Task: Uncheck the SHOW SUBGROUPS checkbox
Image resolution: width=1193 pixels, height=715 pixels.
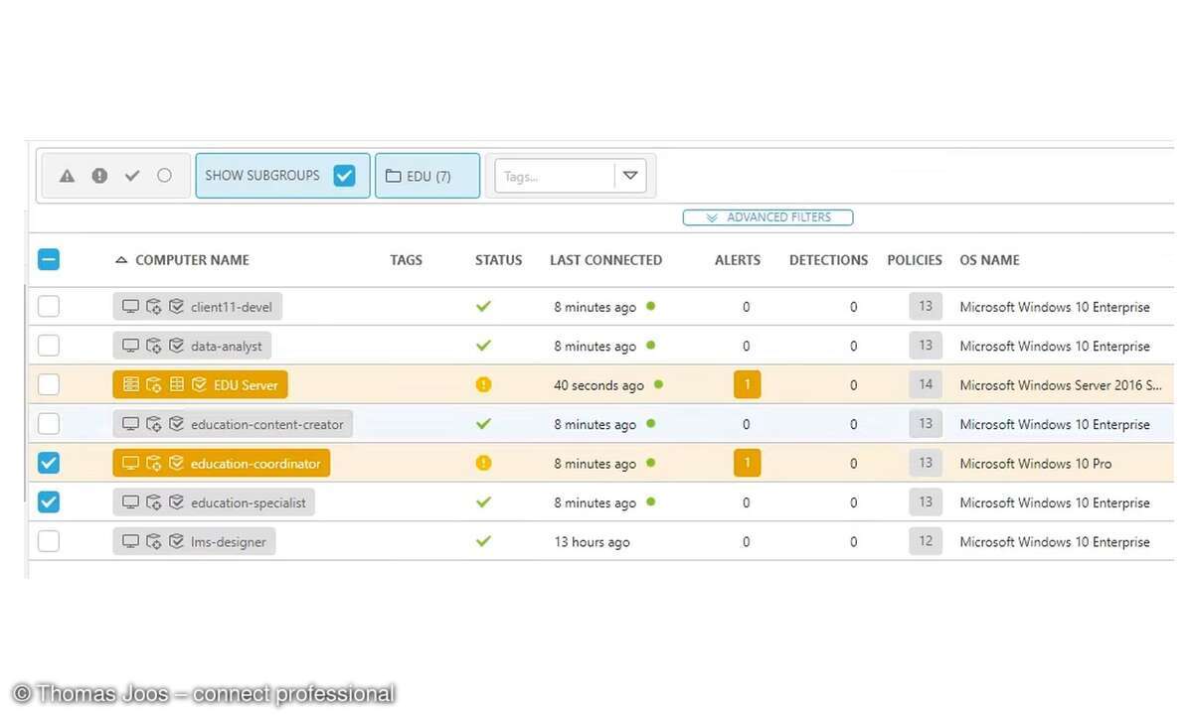Action: click(x=344, y=175)
